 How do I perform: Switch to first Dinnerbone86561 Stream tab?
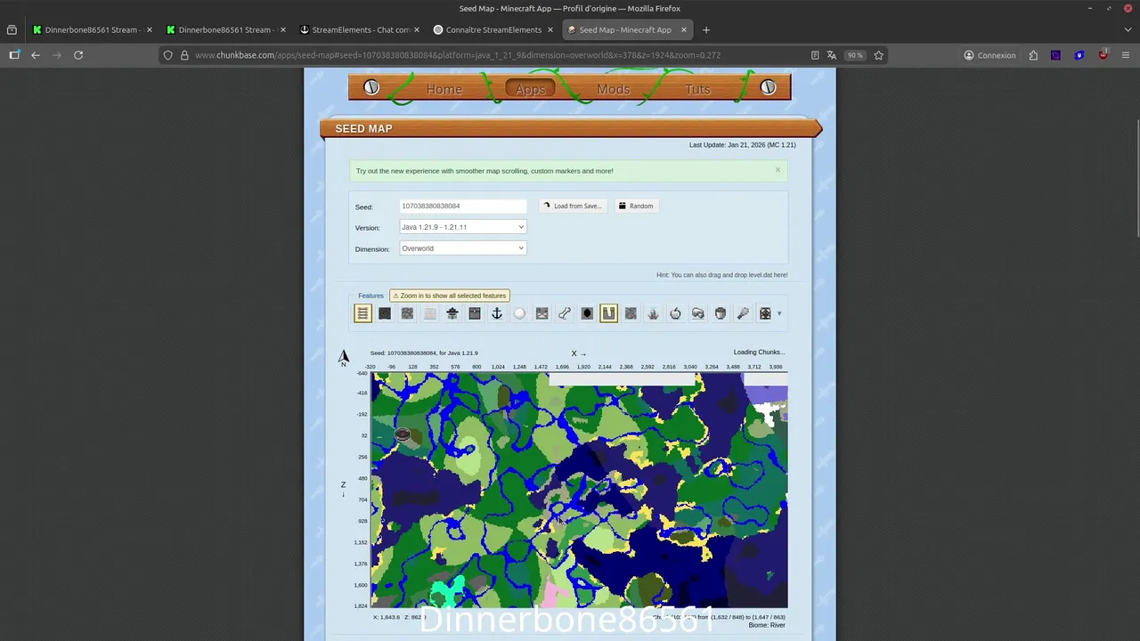[91, 29]
